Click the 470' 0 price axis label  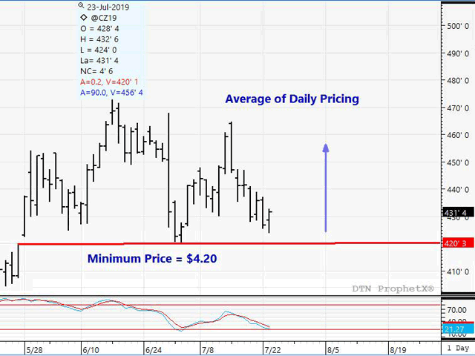(x=458, y=108)
